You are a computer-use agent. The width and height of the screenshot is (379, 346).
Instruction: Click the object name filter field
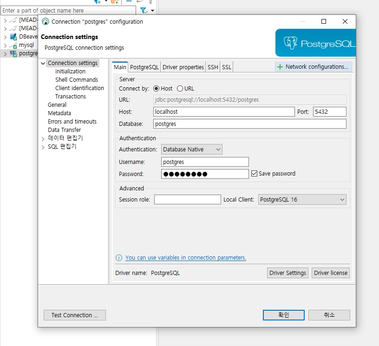(68, 10)
